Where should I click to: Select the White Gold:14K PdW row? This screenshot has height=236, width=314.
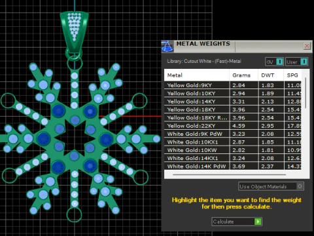(x=233, y=166)
